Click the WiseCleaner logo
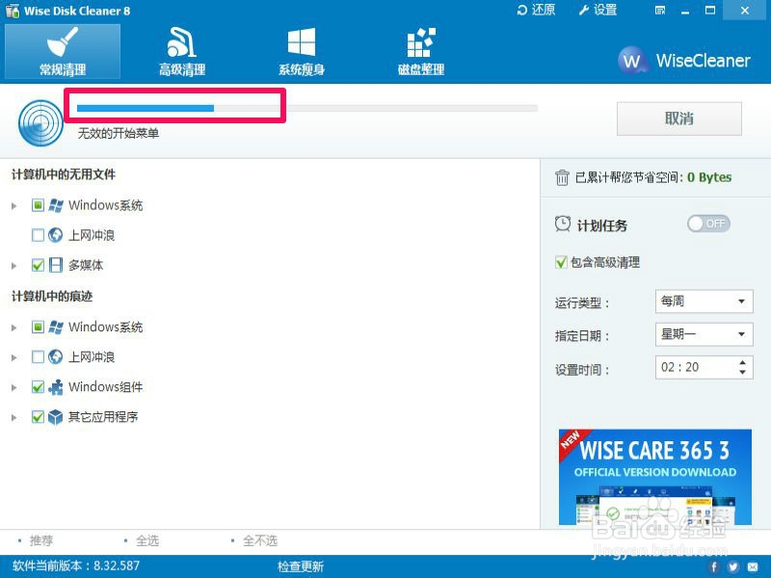Image resolution: width=771 pixels, height=578 pixels. point(684,61)
